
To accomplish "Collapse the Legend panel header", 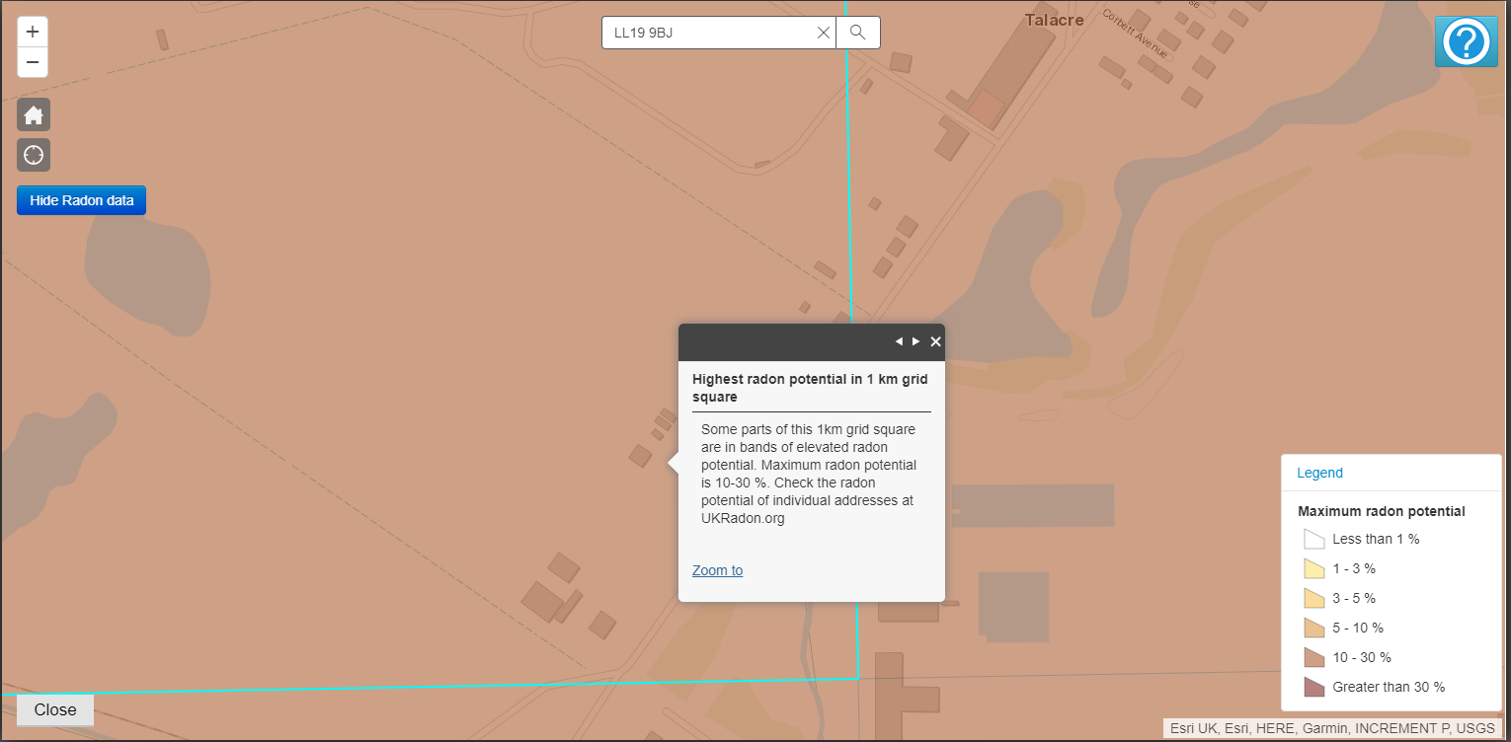I will (x=1319, y=473).
